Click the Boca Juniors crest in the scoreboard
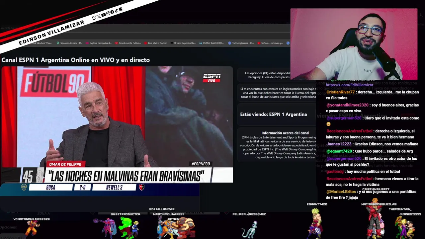Screen dimensions: 425x239 pyautogui.click(x=24, y=187)
